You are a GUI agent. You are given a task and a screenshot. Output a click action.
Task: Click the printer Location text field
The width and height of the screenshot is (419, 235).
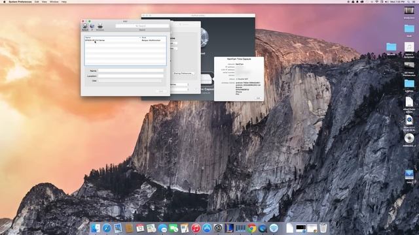131,76
